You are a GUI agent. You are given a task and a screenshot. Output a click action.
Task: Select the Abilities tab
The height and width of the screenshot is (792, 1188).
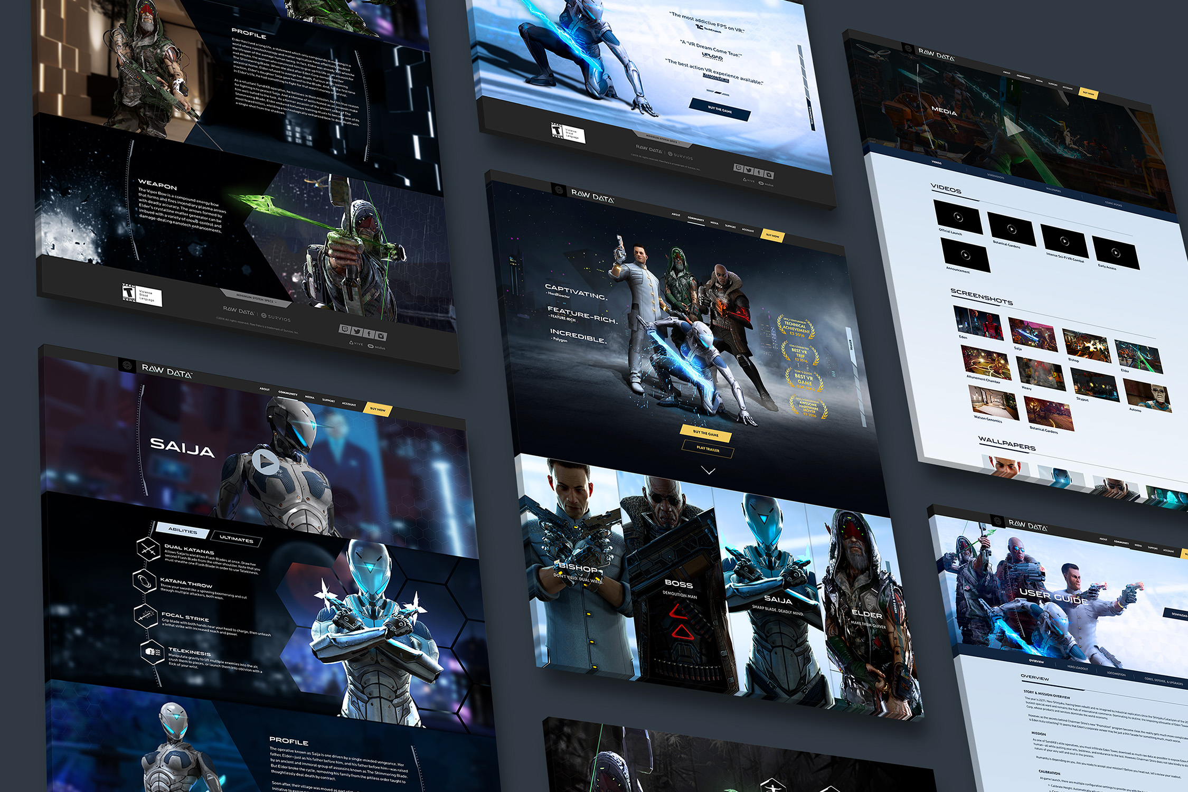pyautogui.click(x=183, y=530)
